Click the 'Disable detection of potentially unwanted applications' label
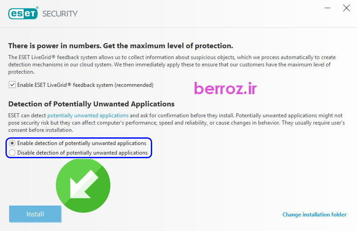The image size is (357, 231). tap(82, 153)
